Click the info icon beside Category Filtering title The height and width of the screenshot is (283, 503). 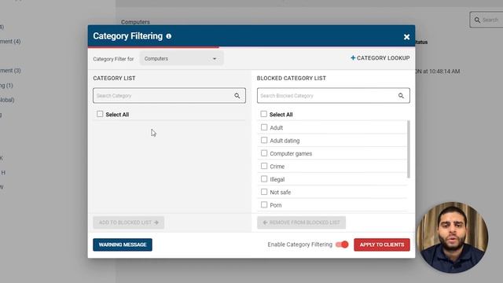coord(169,36)
